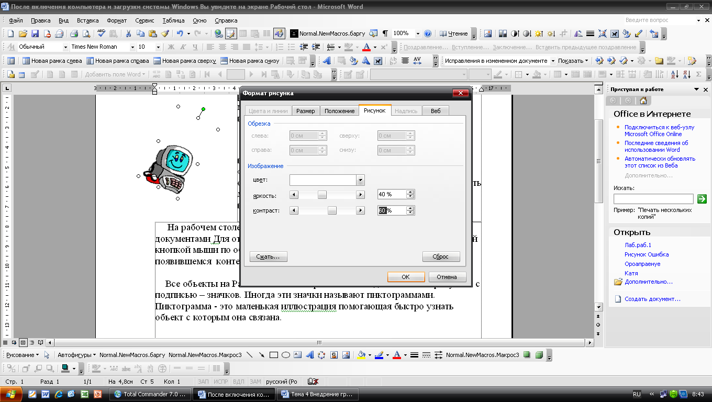Click Создать документ... link
Screen dimensions: 712x402
(652, 299)
